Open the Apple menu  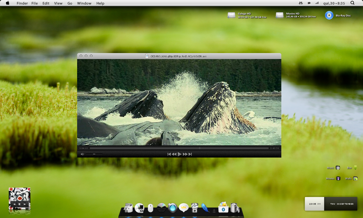[x=7, y=3]
